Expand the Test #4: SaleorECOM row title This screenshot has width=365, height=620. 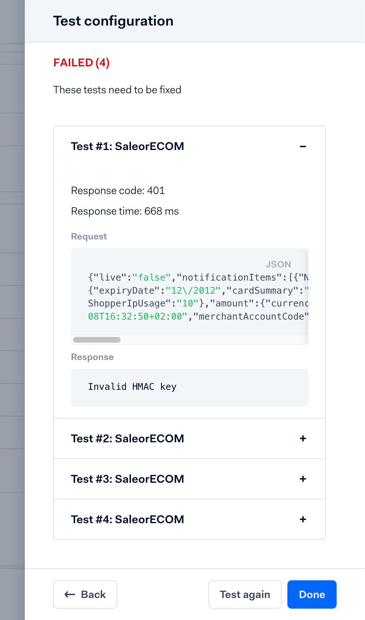[x=127, y=520]
